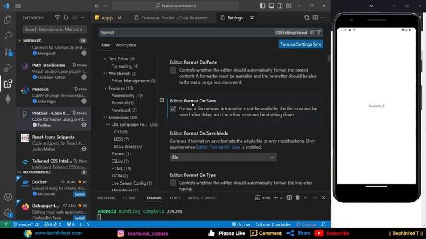Open Extensions panel more actions menu
Image resolution: width=426 pixels, height=239 pixels.
(x=83, y=18)
